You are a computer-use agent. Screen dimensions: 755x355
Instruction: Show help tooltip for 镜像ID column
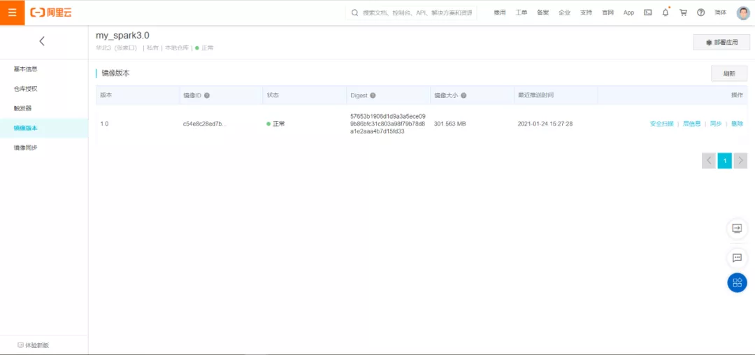point(206,95)
